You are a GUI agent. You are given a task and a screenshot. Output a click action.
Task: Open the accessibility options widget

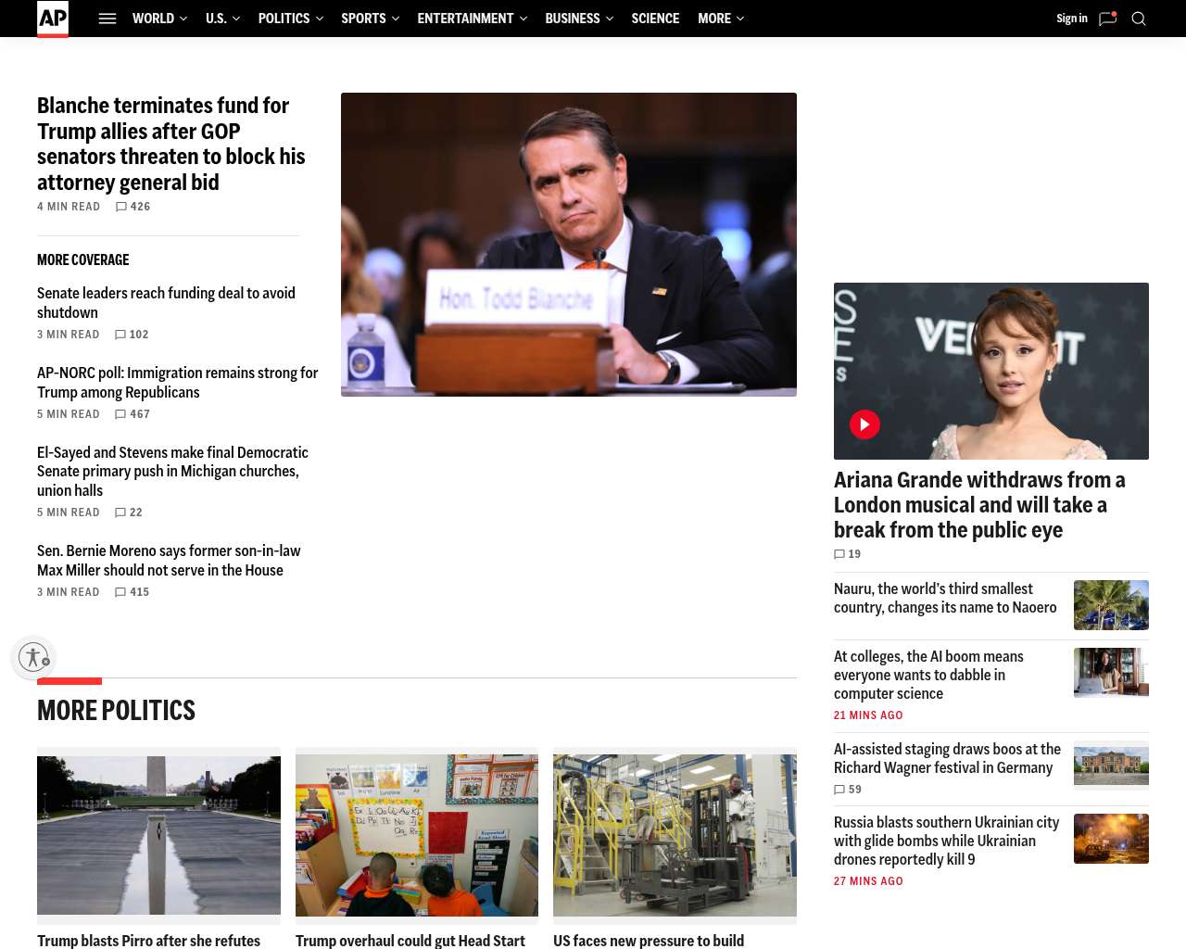pos(34,657)
